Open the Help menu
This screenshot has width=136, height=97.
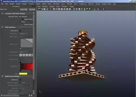coord(114,4)
